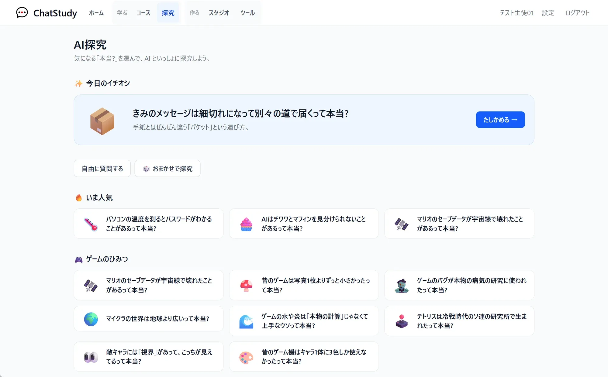Open the featured きみのメッセージ question title

point(240,114)
